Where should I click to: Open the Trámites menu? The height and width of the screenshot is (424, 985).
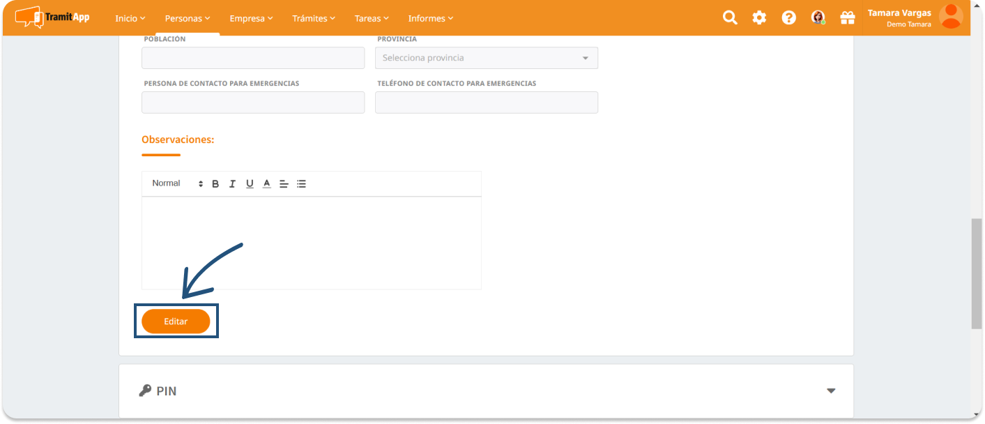click(x=314, y=18)
